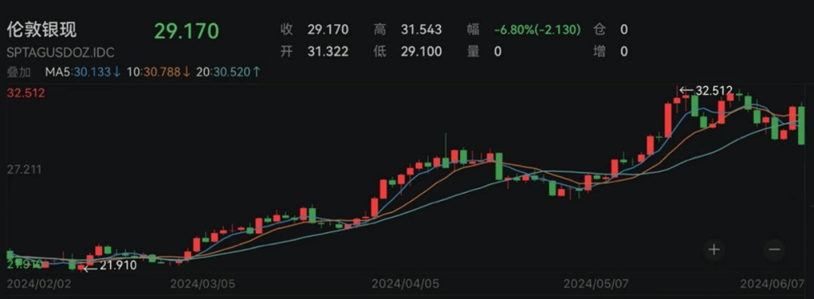Viewport: 814px width, 299px height.
Task: Click the 2024/05/07 date axis label
Action: [596, 284]
